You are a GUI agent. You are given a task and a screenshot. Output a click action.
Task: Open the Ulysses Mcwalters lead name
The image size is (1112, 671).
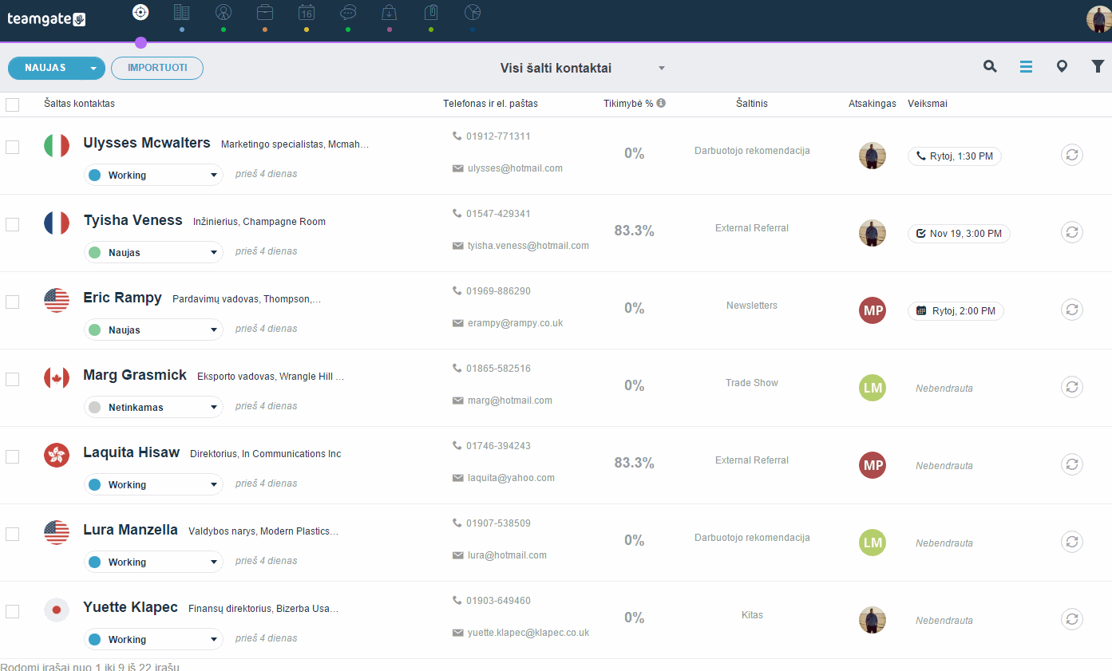(147, 144)
